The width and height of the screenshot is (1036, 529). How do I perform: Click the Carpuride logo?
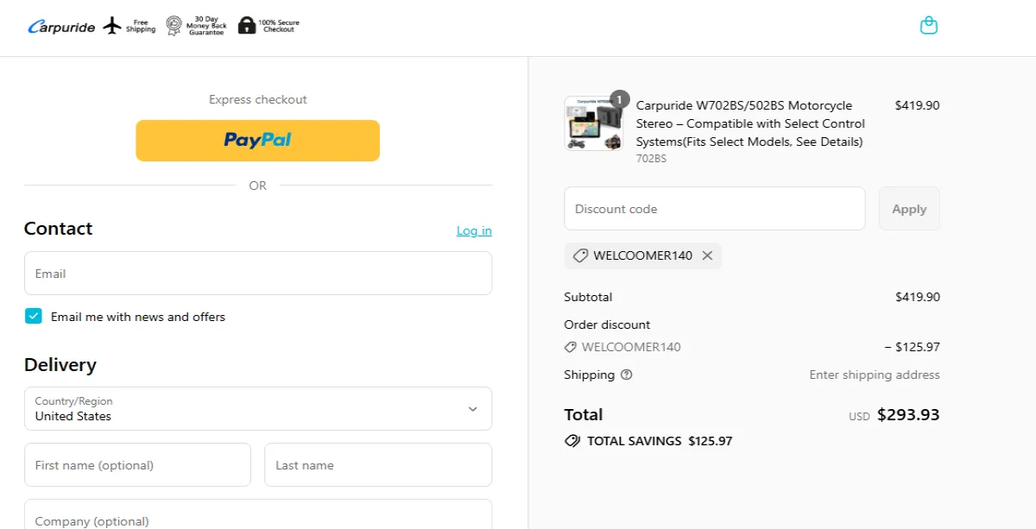tap(60, 26)
